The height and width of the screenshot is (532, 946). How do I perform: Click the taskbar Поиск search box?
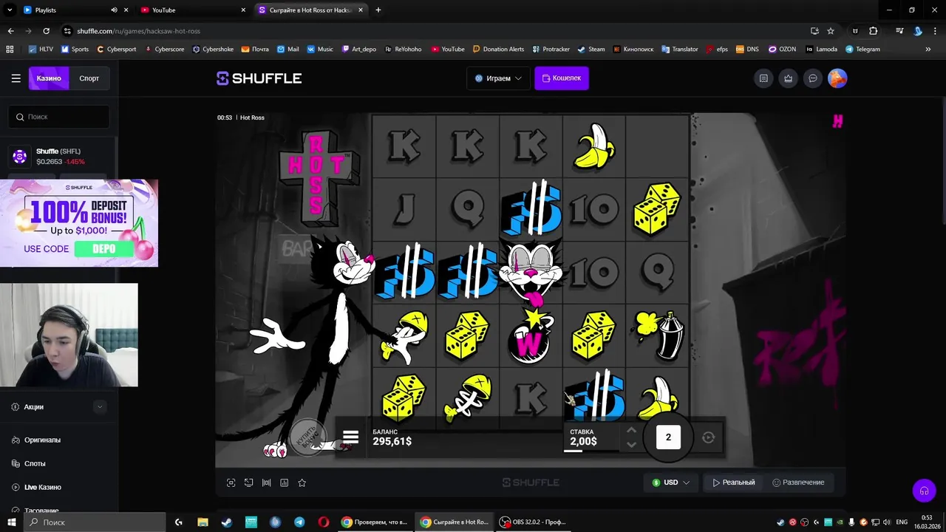pos(95,522)
